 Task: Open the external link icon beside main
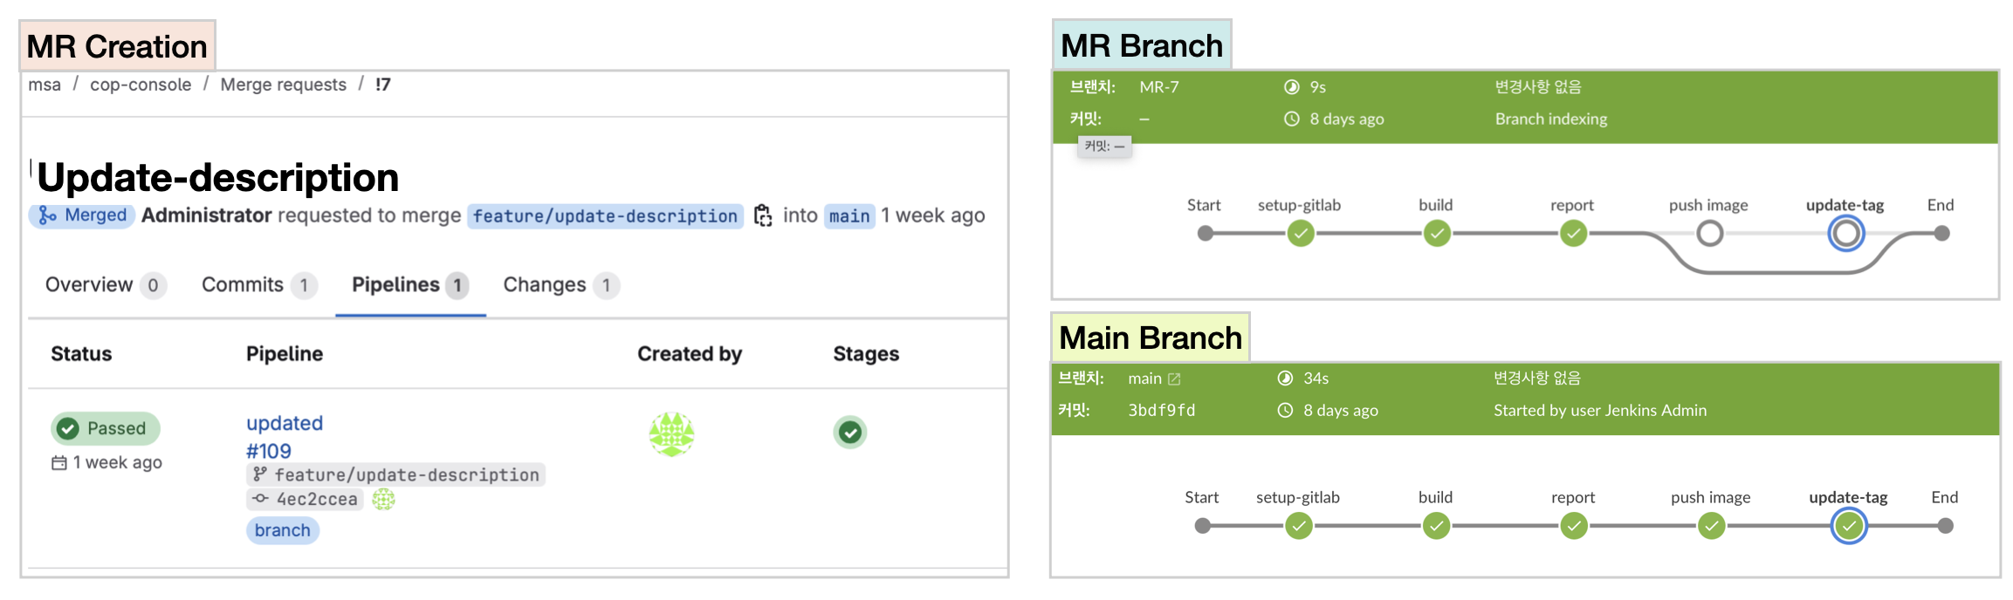click(1174, 378)
